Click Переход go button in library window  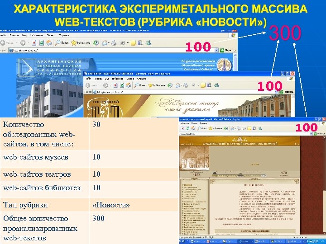click(228, 50)
